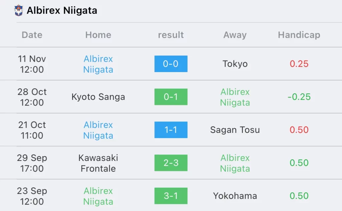Click the Kawasaki Frontale team name
This screenshot has height=211, width=342.
[98, 163]
